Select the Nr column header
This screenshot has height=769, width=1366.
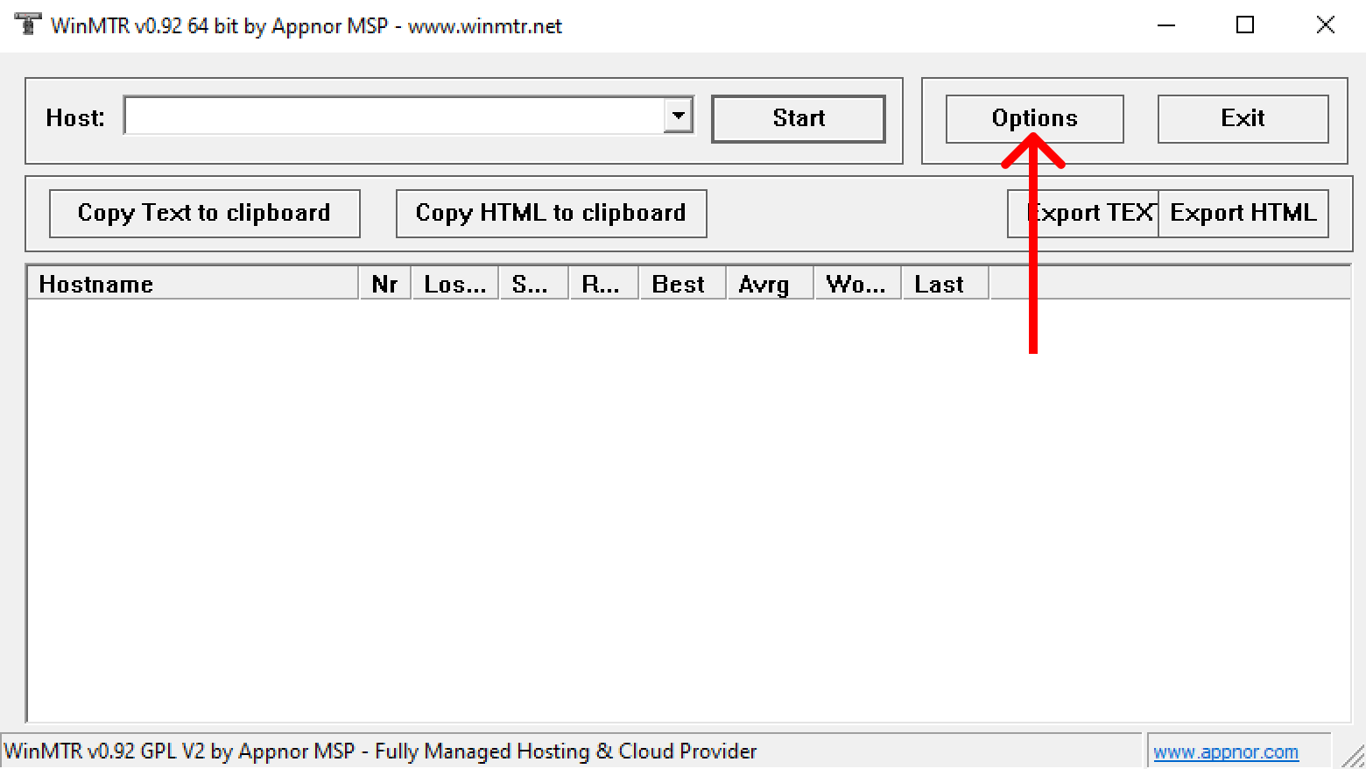[385, 284]
